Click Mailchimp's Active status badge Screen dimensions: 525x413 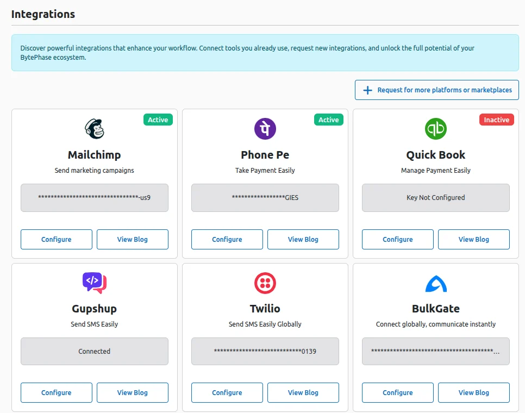pyautogui.click(x=158, y=120)
